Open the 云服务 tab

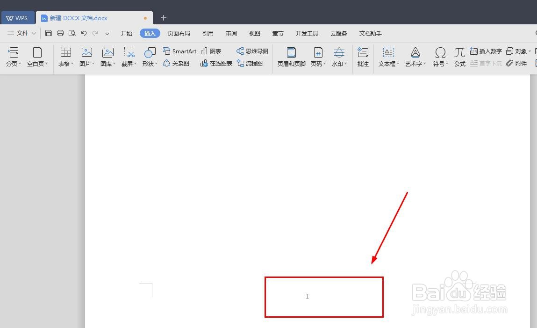(339, 33)
